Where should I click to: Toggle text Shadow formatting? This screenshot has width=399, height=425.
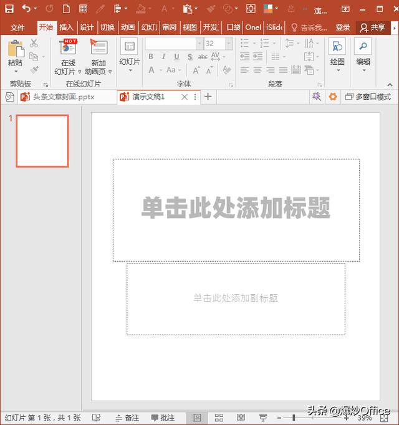(x=190, y=57)
